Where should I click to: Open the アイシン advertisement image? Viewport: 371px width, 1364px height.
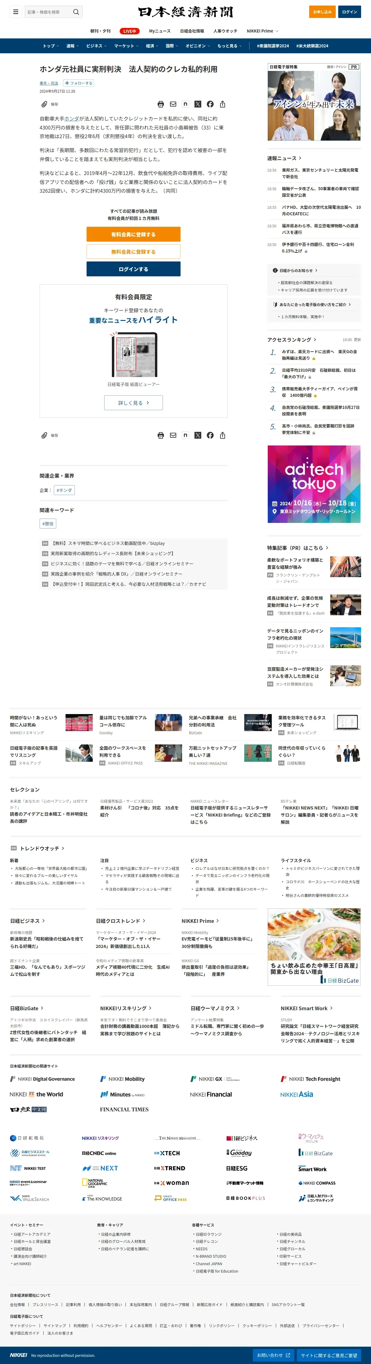coord(314,102)
